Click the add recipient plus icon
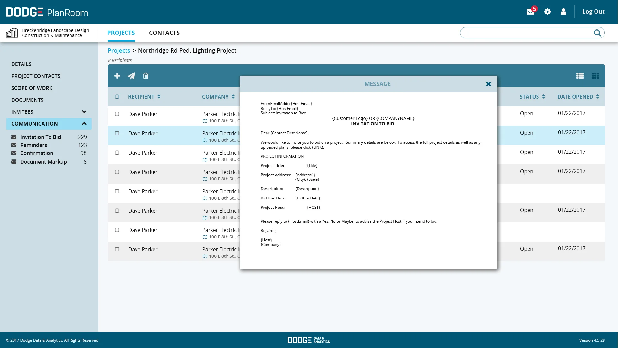The image size is (618, 348). point(117,76)
